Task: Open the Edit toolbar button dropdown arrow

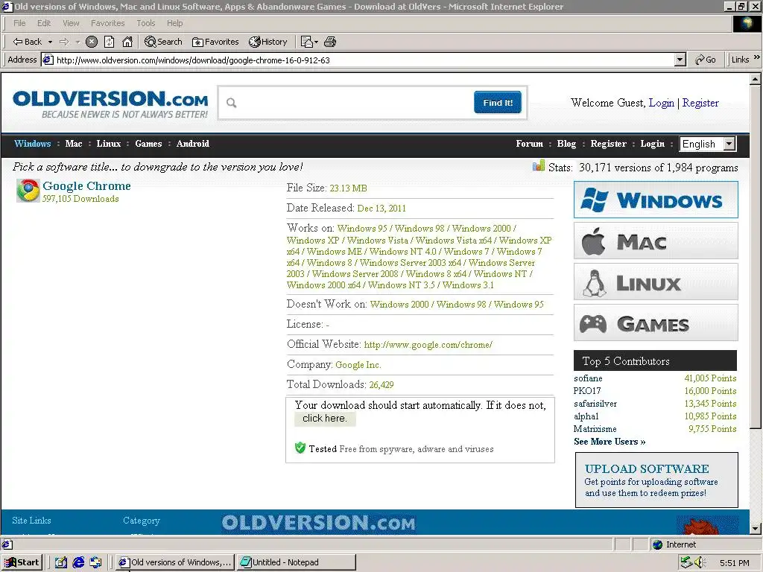Action: (x=316, y=42)
